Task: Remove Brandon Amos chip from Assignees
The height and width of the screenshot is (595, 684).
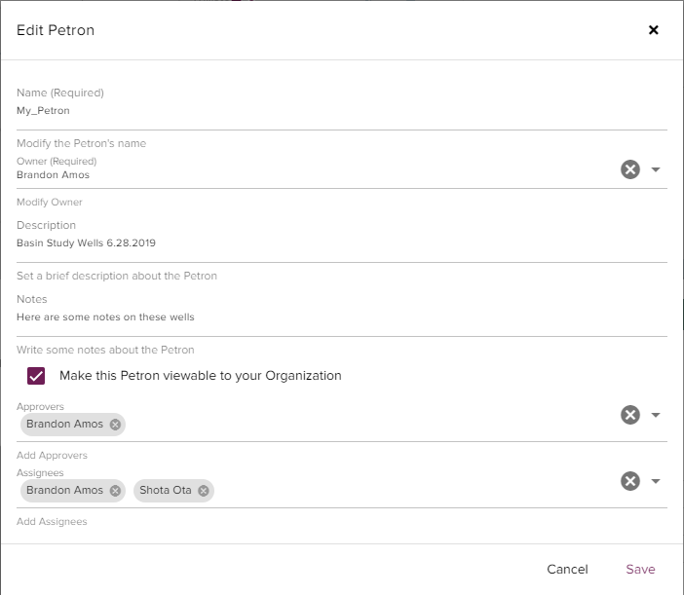Action: click(x=115, y=491)
